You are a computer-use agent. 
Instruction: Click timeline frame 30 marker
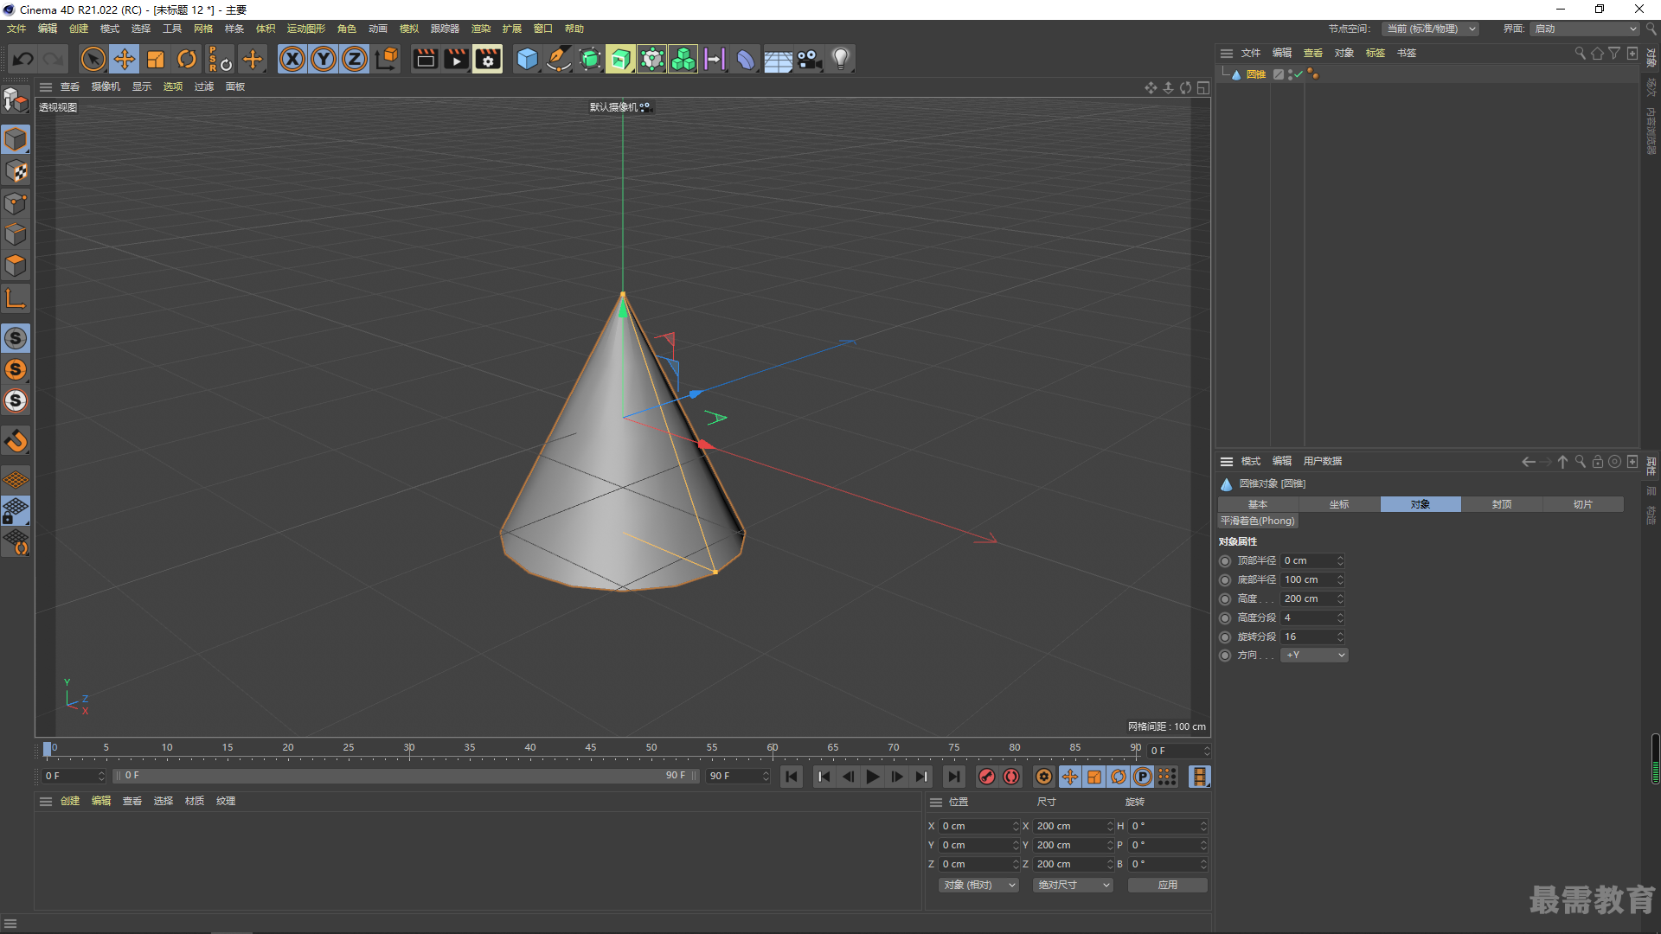[409, 748]
